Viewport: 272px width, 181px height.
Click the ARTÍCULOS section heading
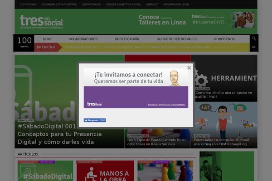28,154
